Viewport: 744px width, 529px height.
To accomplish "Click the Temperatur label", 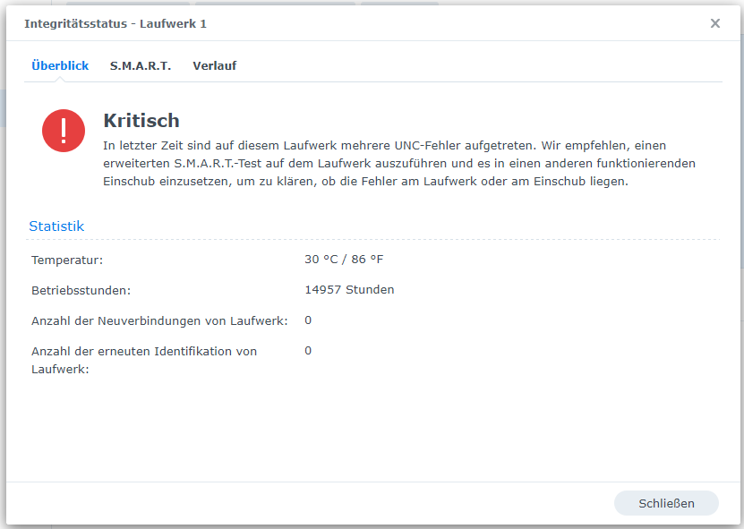I will (67, 260).
